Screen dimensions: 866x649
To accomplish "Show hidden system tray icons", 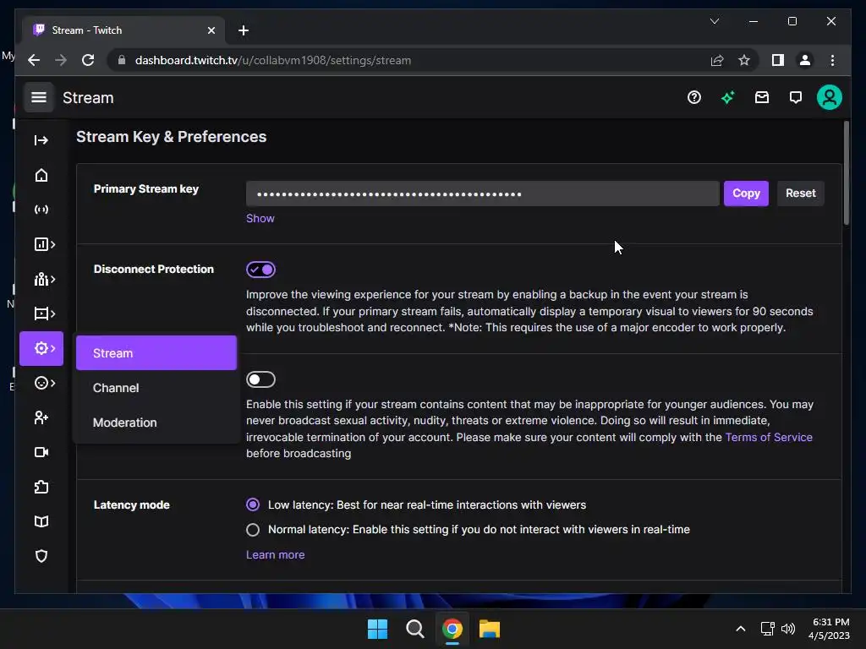I will point(741,629).
